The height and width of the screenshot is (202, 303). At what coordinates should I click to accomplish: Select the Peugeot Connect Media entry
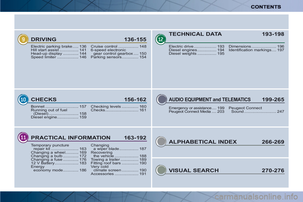tap(197, 111)
